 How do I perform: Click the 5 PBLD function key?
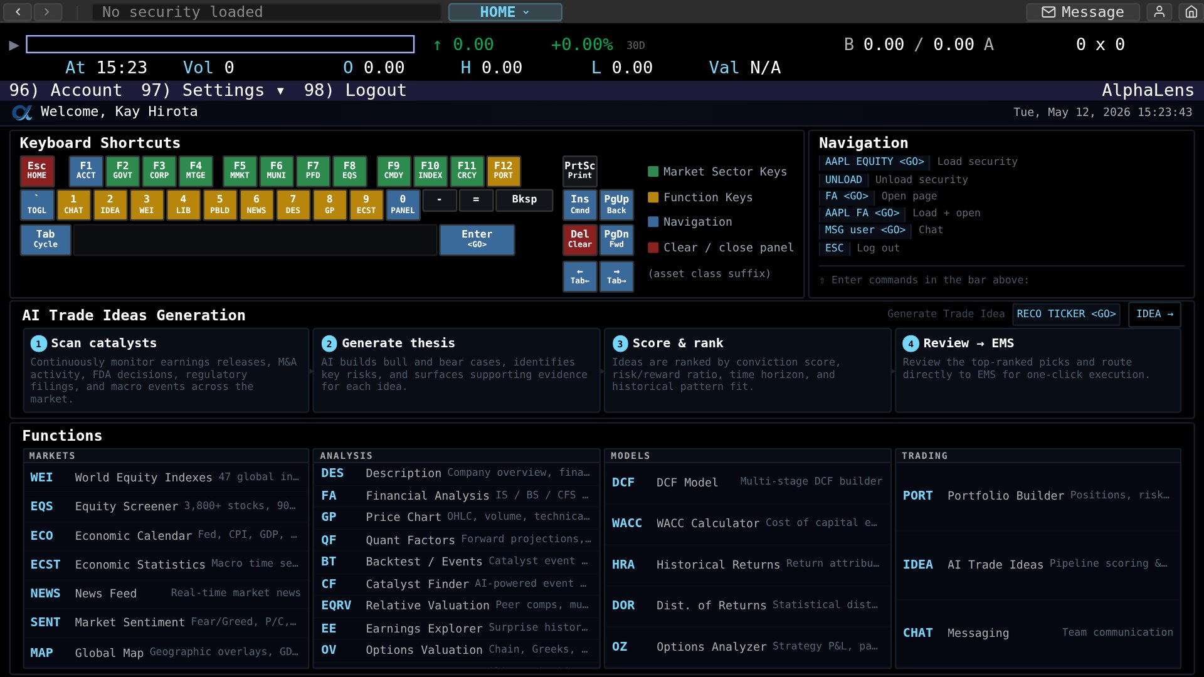pos(219,204)
